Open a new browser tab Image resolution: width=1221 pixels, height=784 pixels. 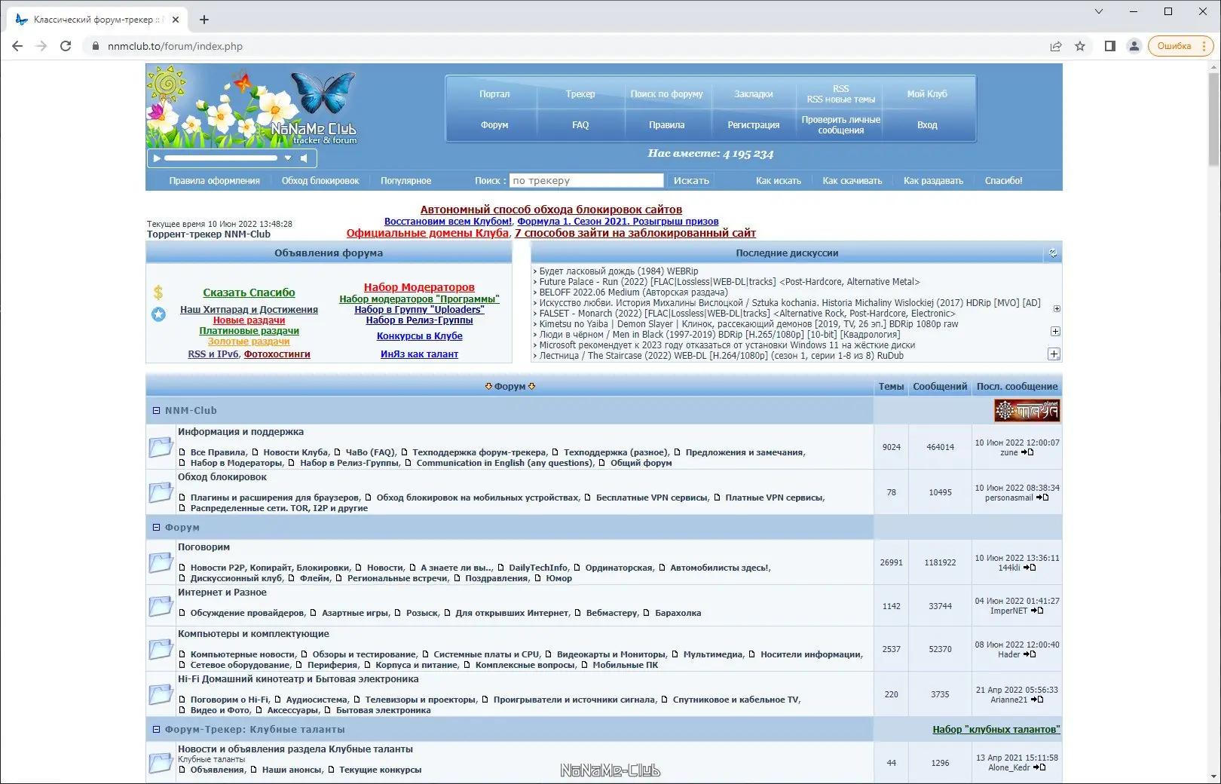204,20
